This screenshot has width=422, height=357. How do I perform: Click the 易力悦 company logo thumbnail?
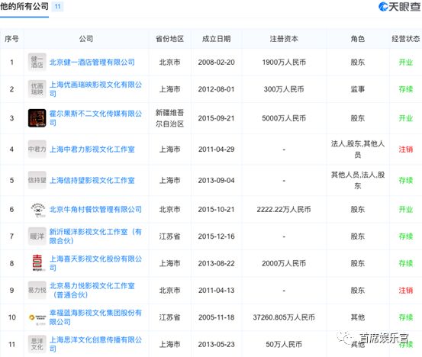tap(37, 291)
